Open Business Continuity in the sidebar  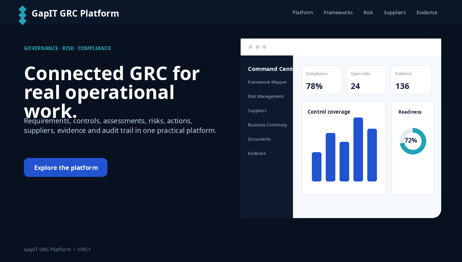[x=268, y=125]
